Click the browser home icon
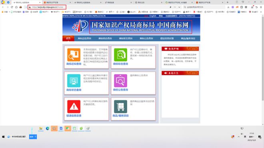Viewport: 264px width, 148px height. 16,7
